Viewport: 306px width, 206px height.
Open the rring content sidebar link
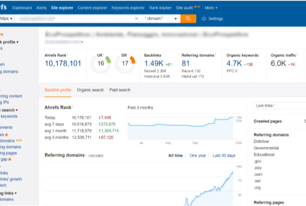11,96
